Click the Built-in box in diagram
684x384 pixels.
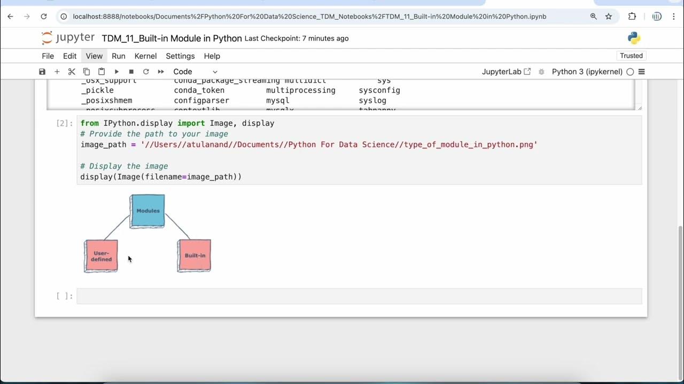click(195, 255)
